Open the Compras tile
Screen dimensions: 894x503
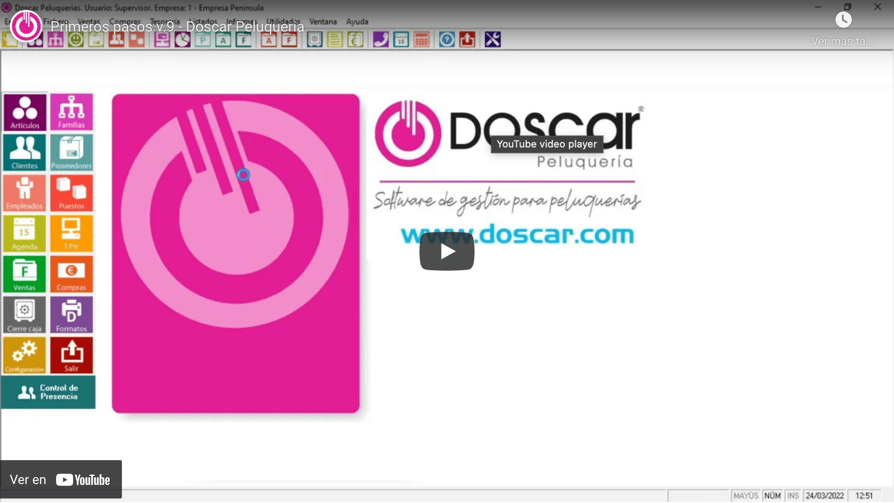(71, 274)
